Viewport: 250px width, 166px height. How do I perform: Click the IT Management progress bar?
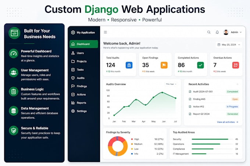tap(212, 154)
